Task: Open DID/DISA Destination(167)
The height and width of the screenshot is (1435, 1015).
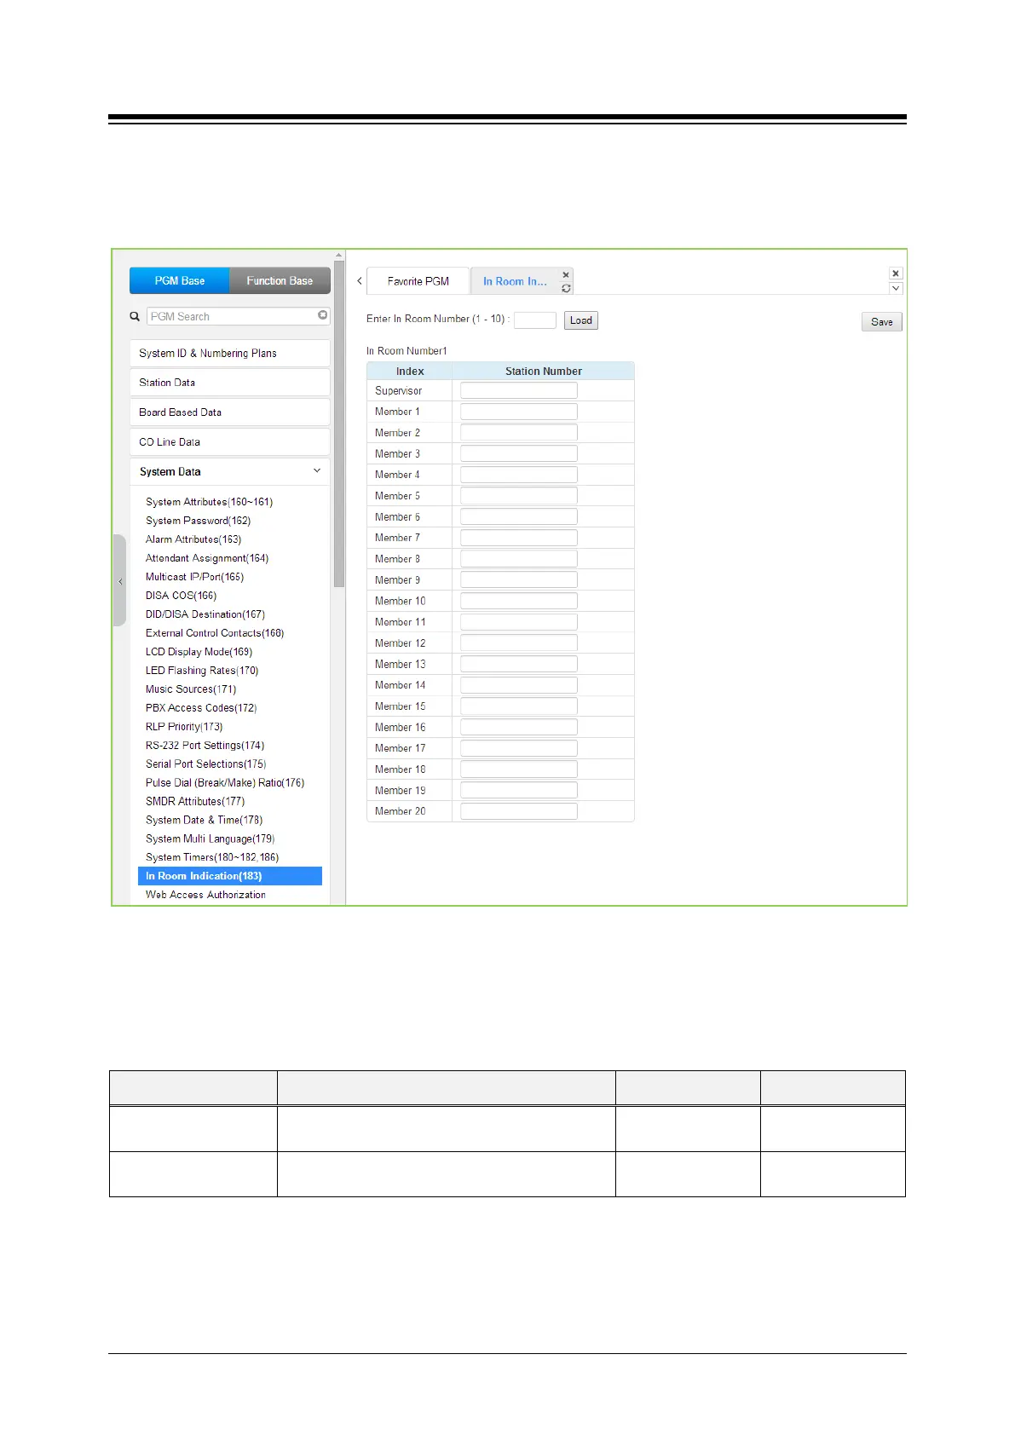Action: pyautogui.click(x=205, y=614)
